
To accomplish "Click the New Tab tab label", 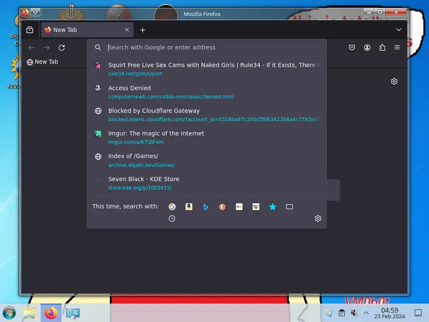I will click(x=65, y=30).
